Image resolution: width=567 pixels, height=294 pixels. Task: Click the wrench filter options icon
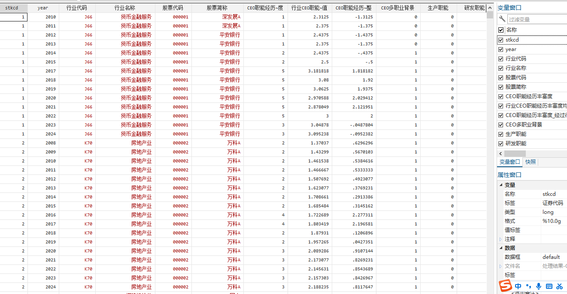click(x=502, y=19)
